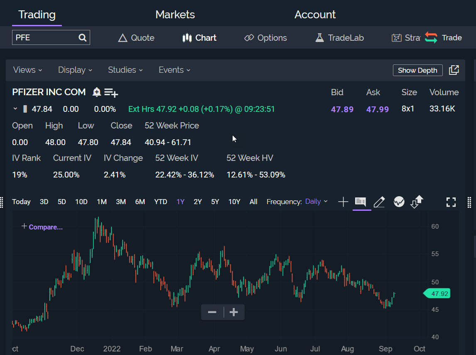Click the Show Depth button
This screenshot has width=476, height=355.
418,70
